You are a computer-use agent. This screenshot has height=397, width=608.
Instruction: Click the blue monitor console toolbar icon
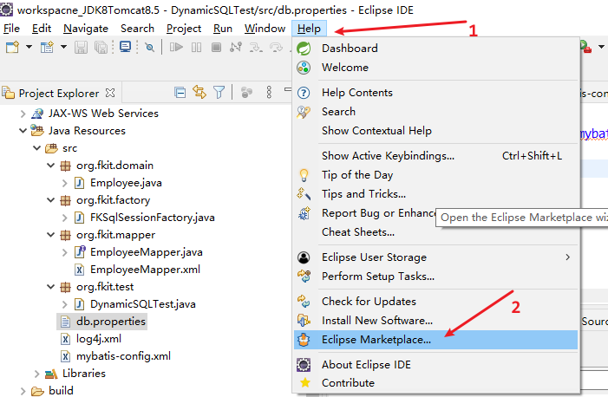(125, 47)
